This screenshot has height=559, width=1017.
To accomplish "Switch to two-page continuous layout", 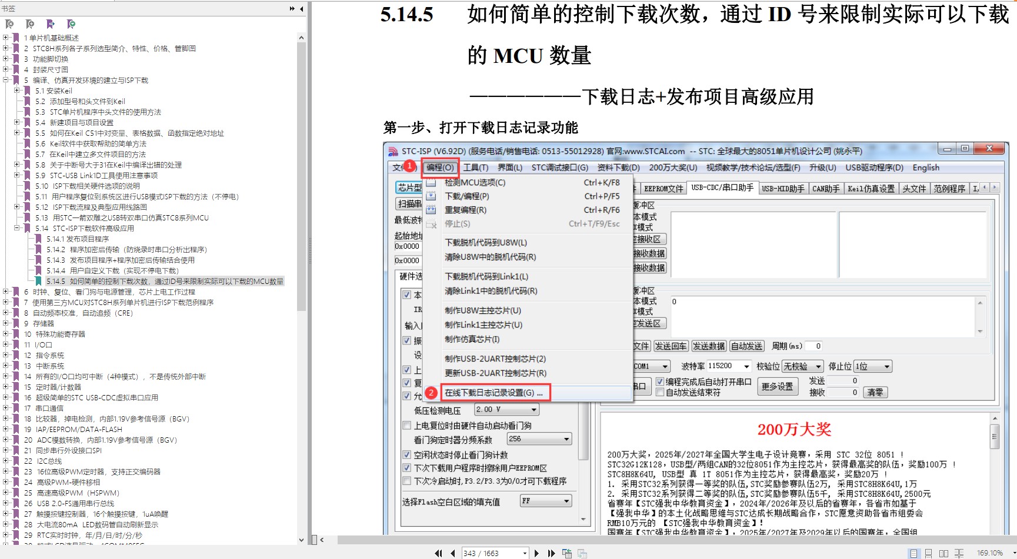I will 959,553.
